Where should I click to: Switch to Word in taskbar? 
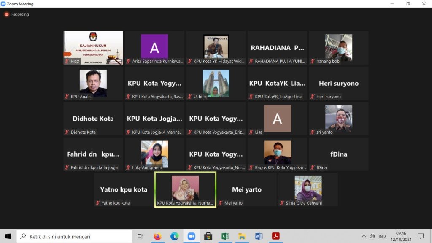259,236
